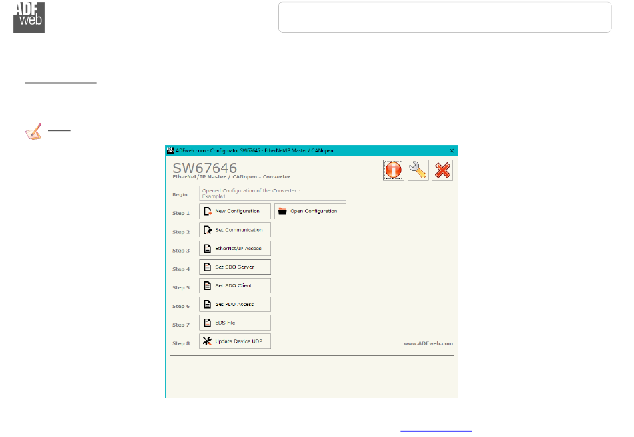This screenshot has width=634, height=437.
Task: Click the Step 8 label
Action: coord(181,343)
